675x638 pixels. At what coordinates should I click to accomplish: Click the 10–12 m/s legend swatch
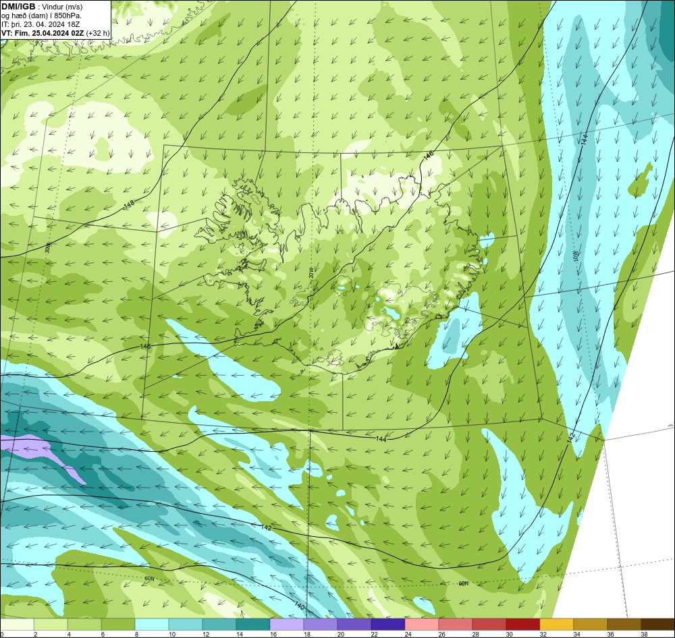click(x=186, y=625)
